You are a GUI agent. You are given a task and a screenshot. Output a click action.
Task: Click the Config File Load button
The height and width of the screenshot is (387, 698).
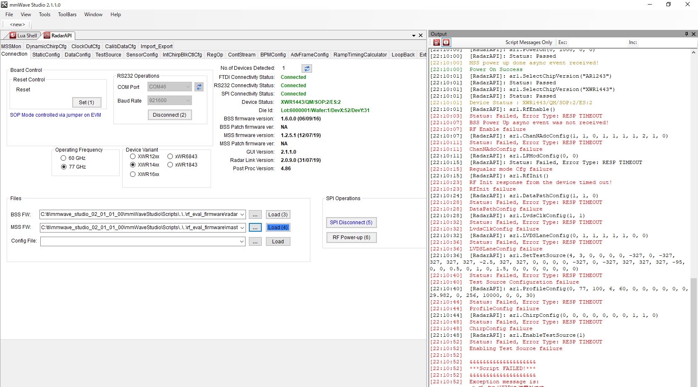pos(278,242)
